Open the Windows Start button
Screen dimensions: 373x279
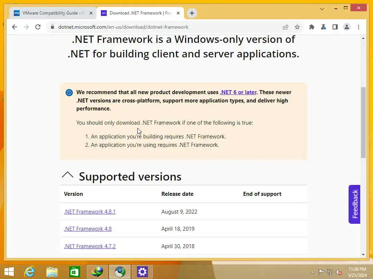tap(9, 272)
